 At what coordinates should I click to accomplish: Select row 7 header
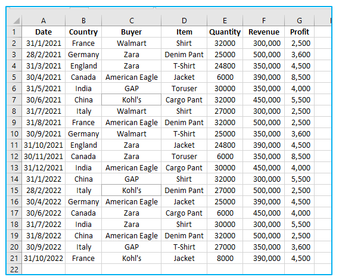pyautogui.click(x=14, y=99)
